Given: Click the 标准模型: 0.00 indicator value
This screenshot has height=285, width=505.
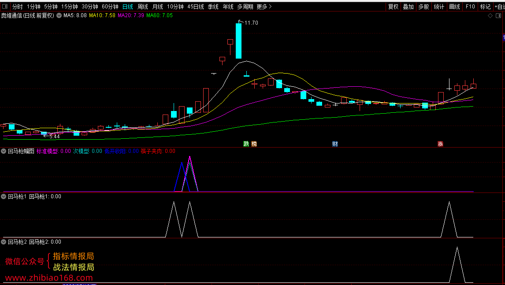Looking at the screenshot, I should point(53,151).
